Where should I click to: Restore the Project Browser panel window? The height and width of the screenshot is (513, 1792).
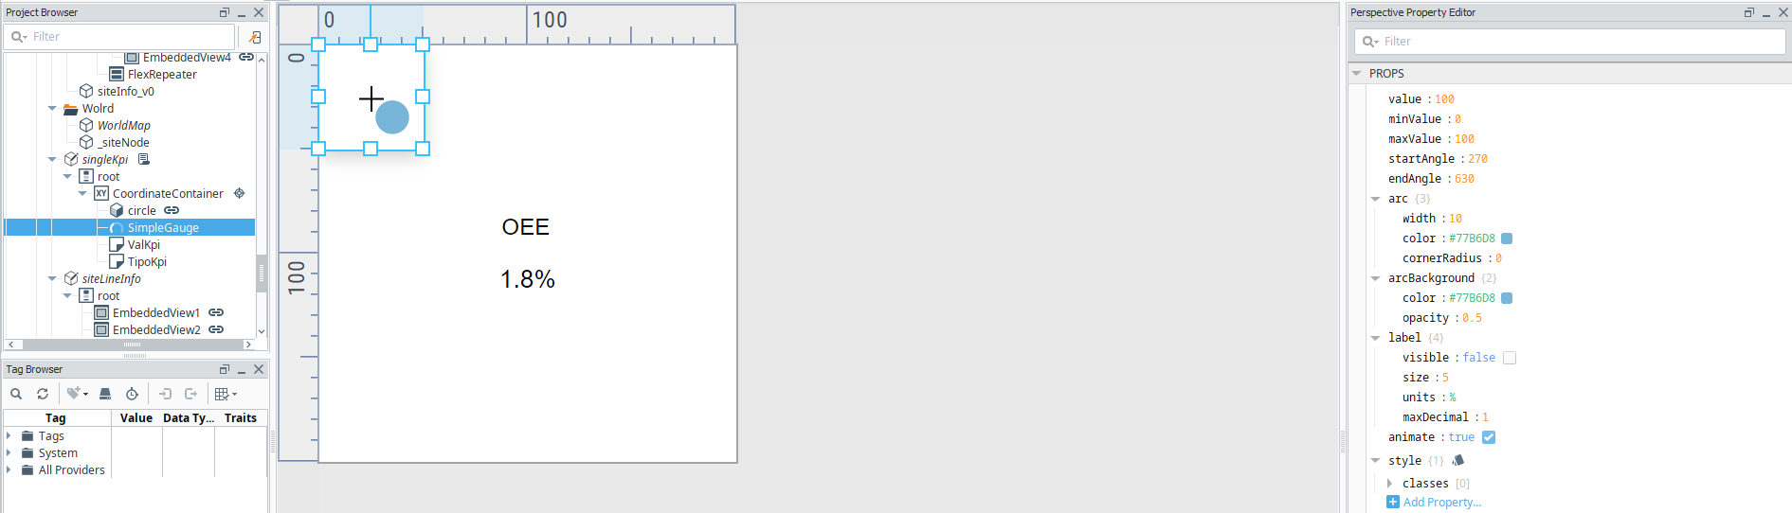225,12
